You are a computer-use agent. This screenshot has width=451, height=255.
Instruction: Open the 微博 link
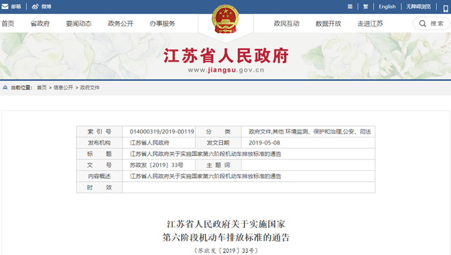[x=46, y=6]
